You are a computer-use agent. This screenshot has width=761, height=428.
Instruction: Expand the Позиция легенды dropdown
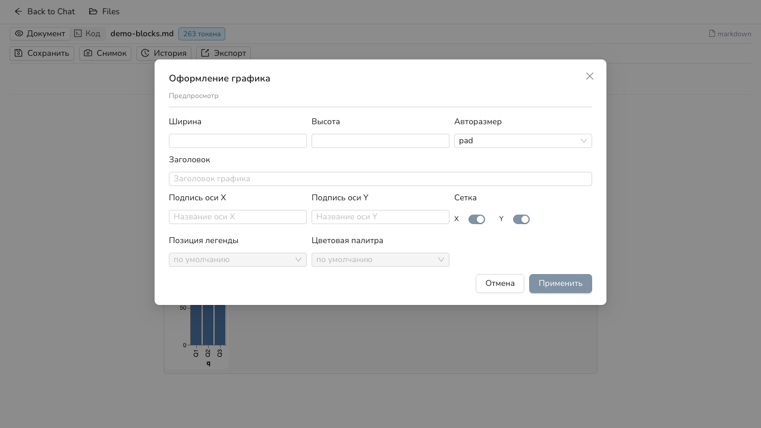point(238,260)
